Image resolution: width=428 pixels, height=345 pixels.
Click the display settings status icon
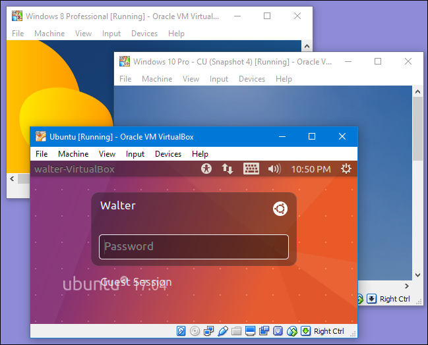pyautogui.click(x=250, y=331)
